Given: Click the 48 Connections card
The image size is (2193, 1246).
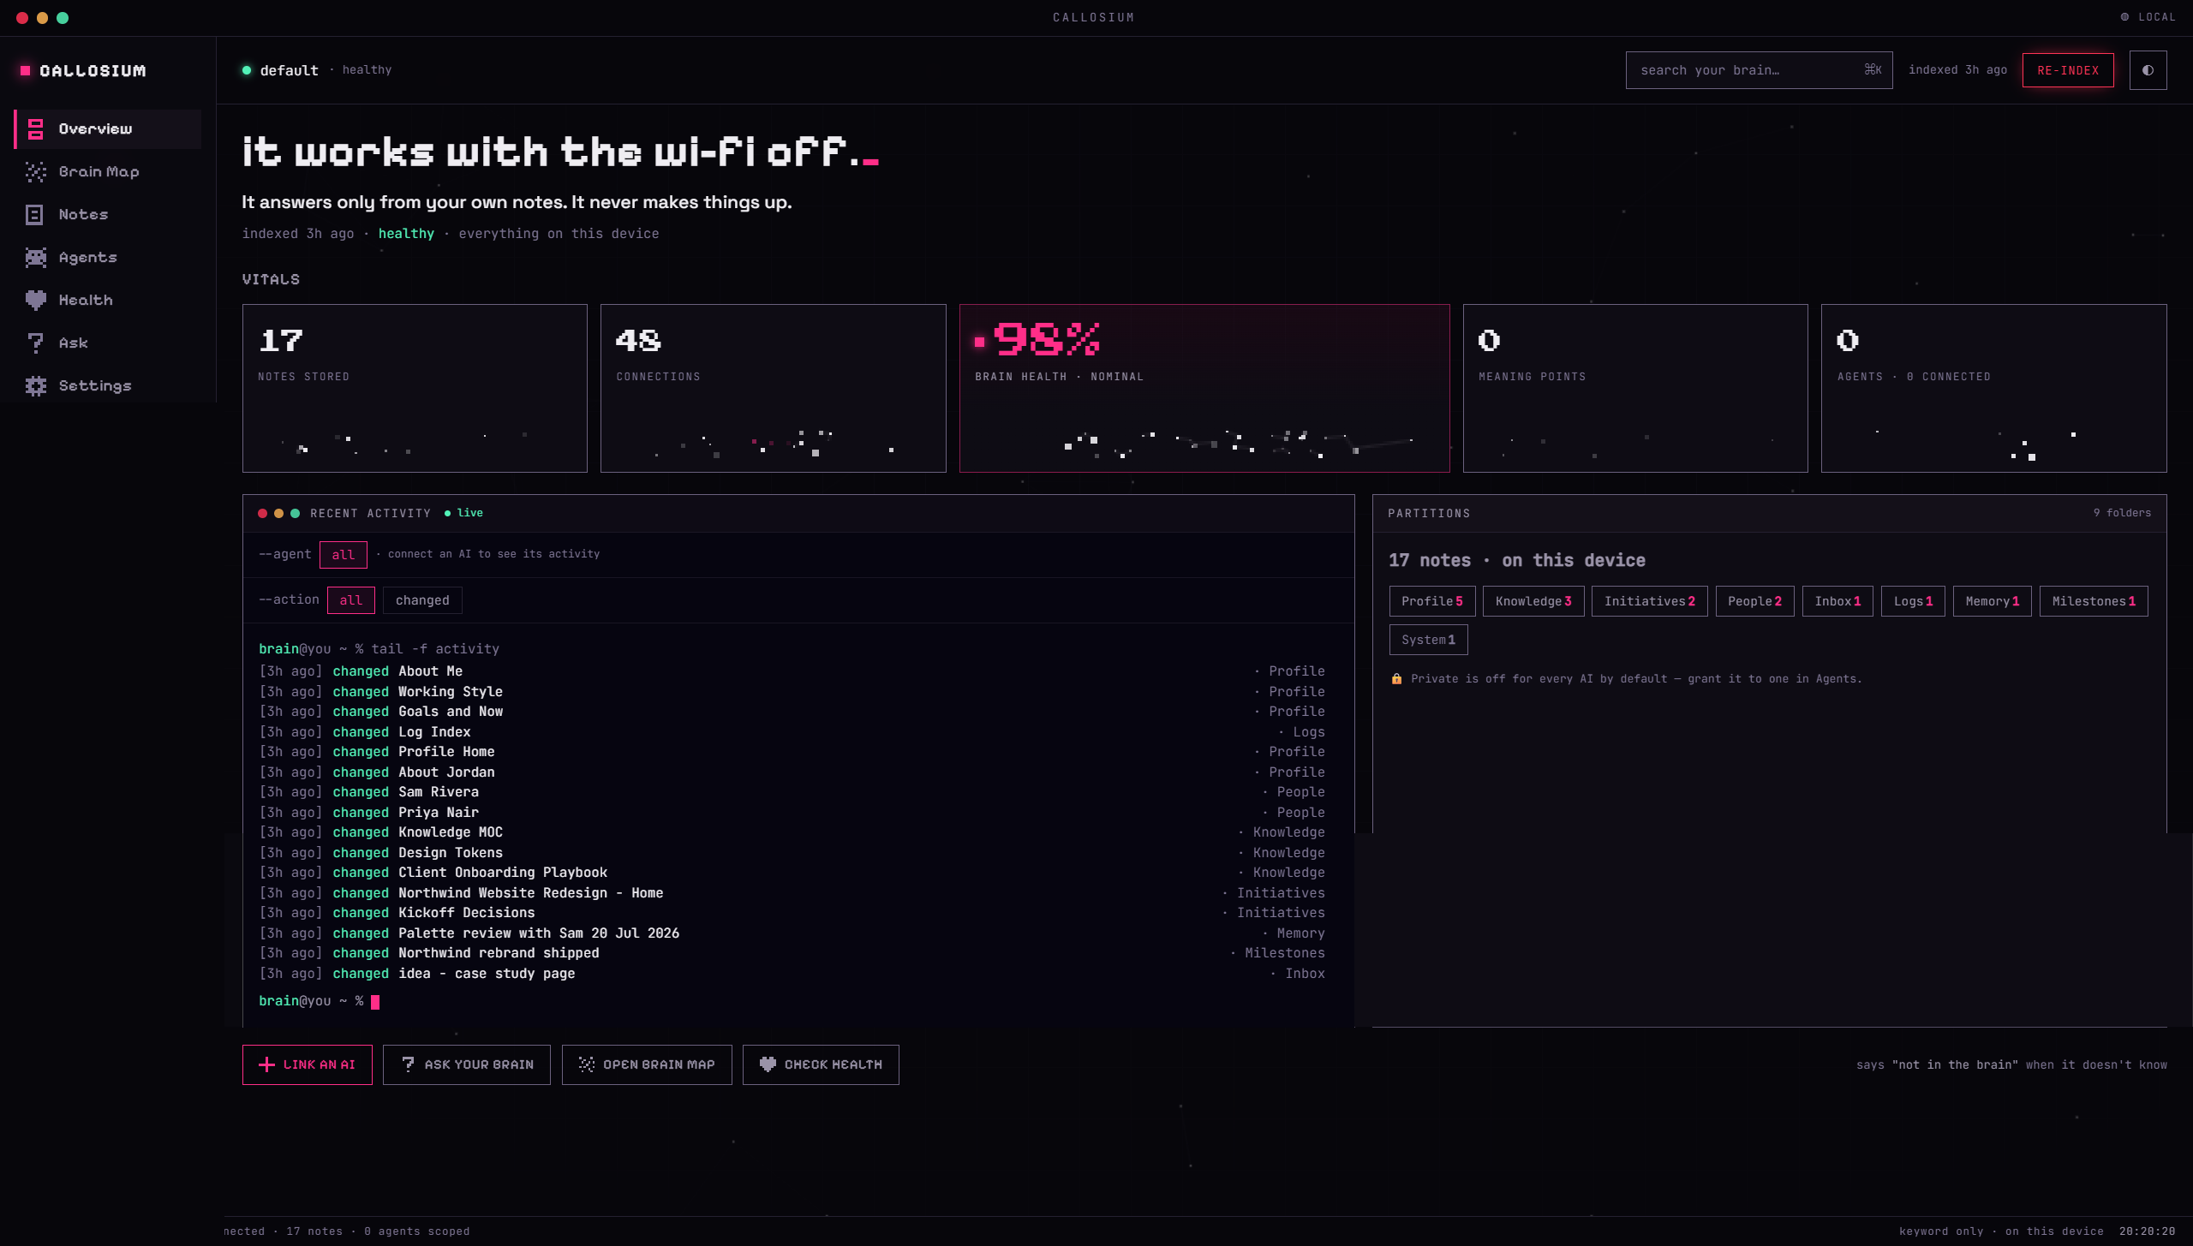Looking at the screenshot, I should click(x=774, y=388).
